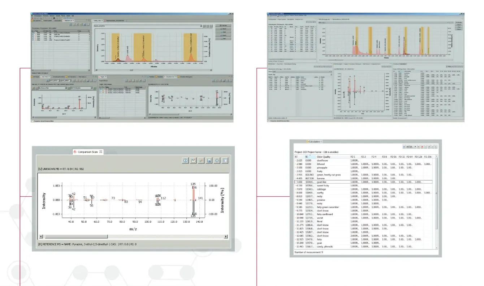Click the edit chart icon in Comparison Scan
Screen dimensions: 484x286
coord(194,161)
